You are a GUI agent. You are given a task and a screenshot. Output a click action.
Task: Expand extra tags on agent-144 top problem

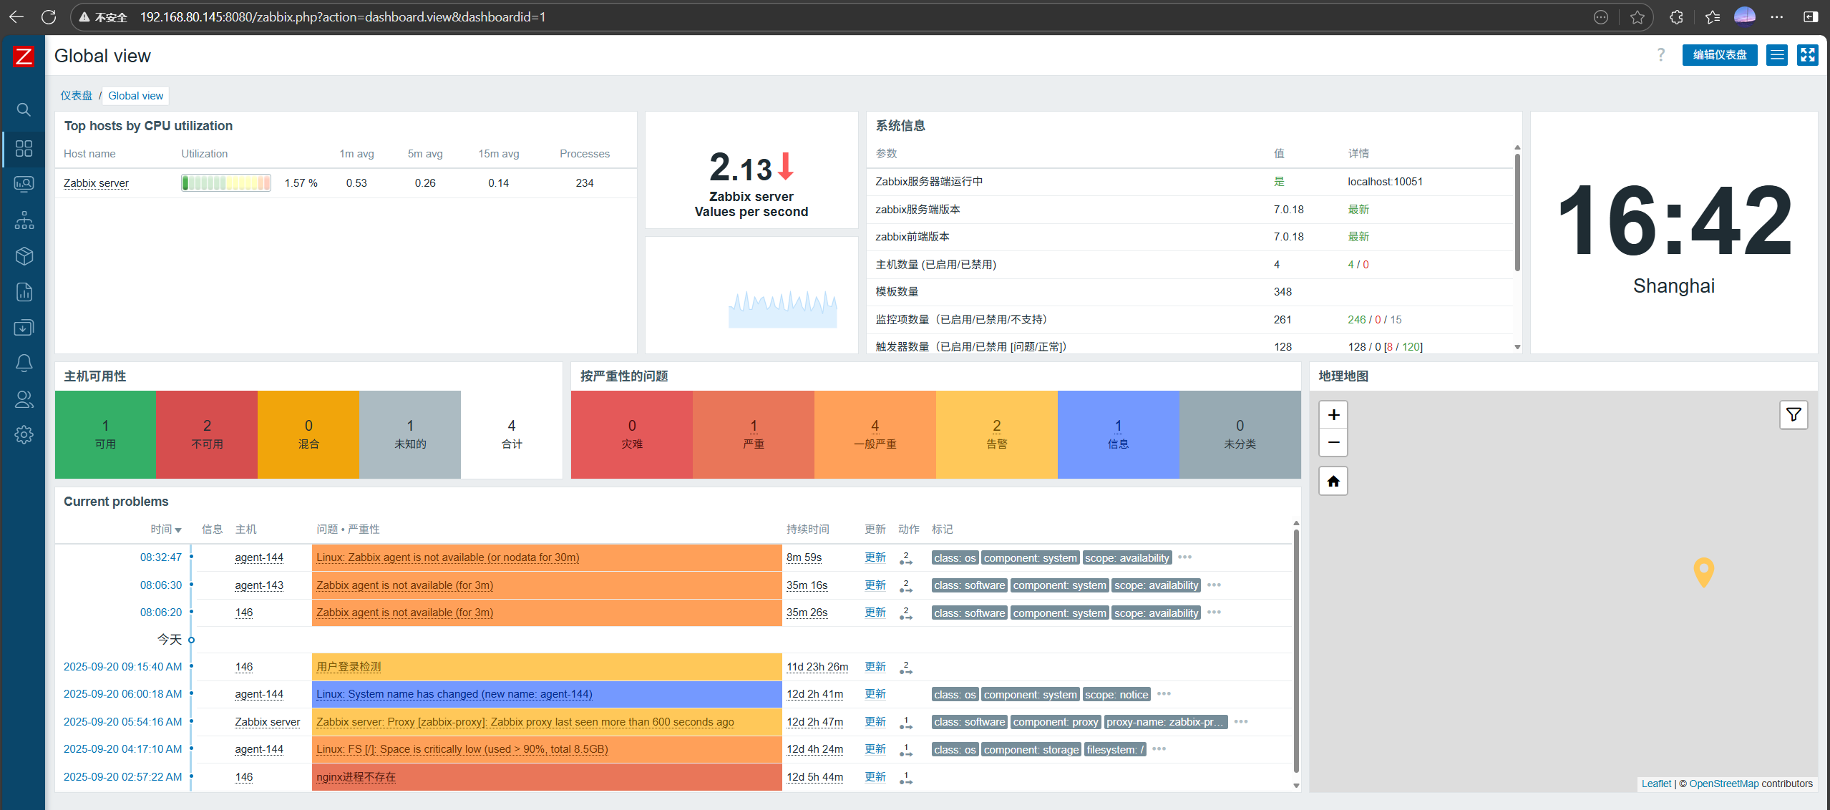coord(1185,557)
